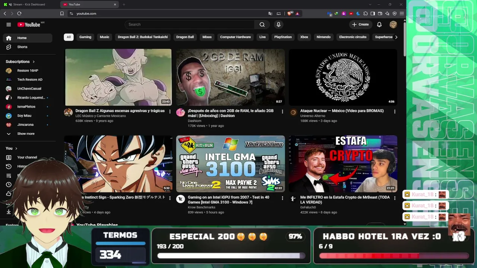Bookmark this page in address bar
The height and width of the screenshot is (268, 477).
[62, 13]
